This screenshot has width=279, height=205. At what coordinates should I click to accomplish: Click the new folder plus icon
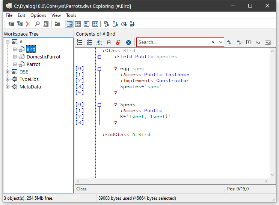tap(57, 24)
